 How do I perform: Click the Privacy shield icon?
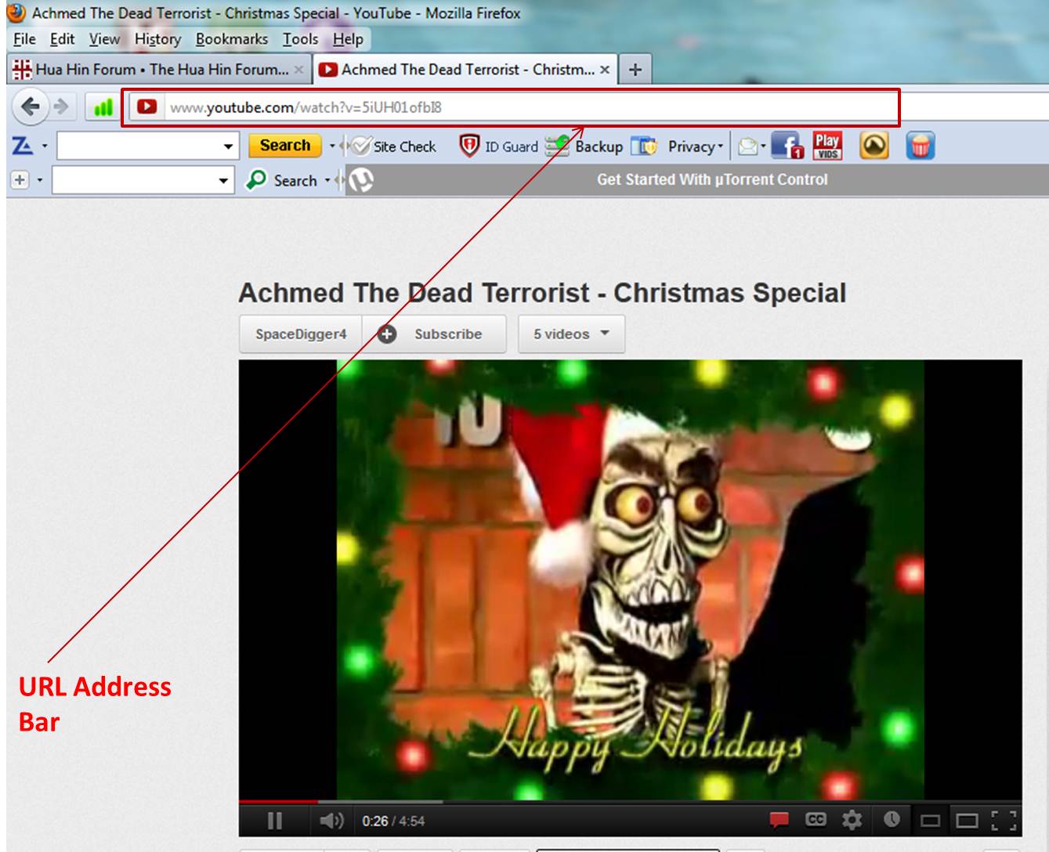click(x=644, y=146)
